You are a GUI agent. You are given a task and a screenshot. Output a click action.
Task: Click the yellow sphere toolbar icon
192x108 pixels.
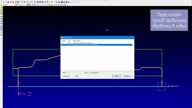pos(52,5)
